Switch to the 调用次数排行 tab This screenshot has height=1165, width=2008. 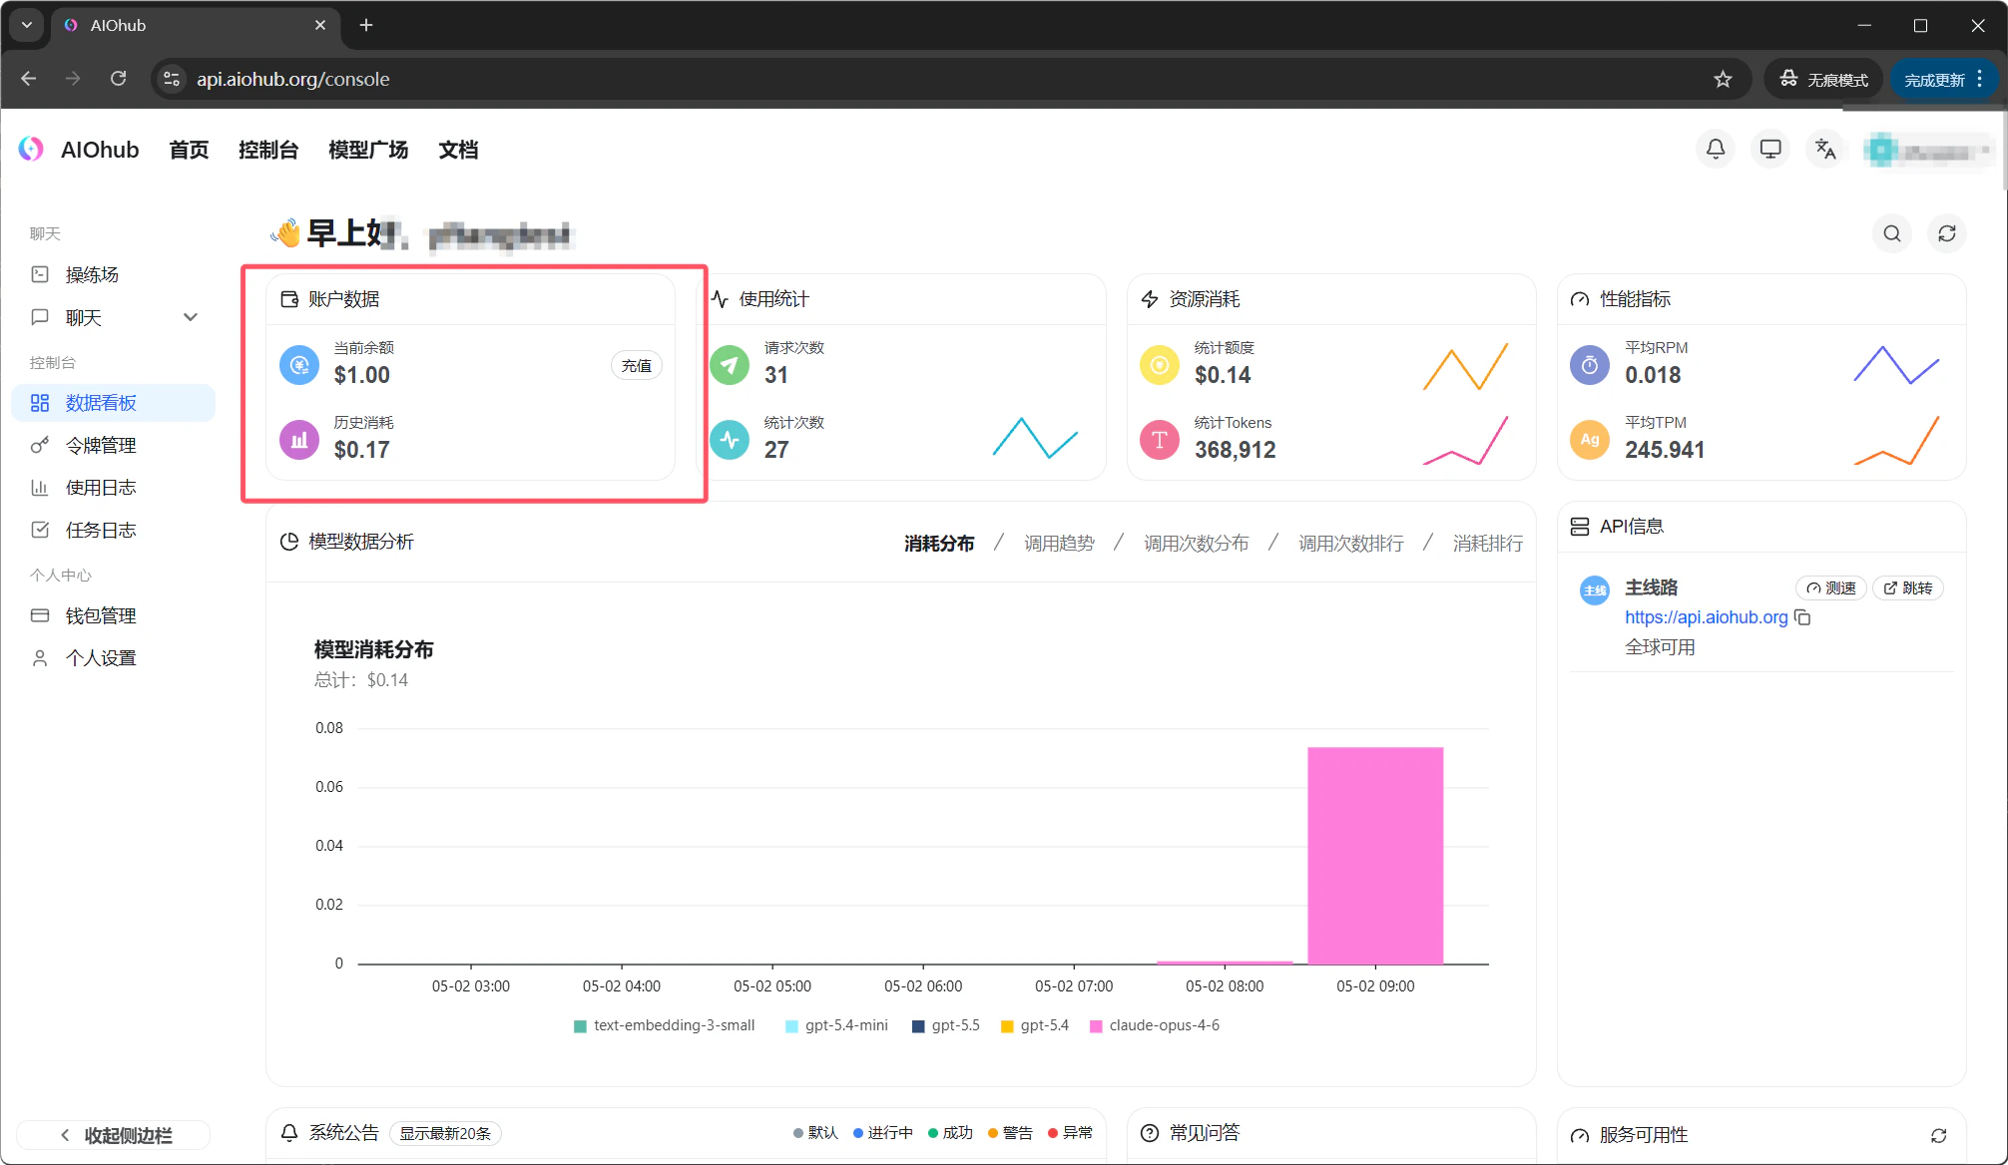point(1350,543)
